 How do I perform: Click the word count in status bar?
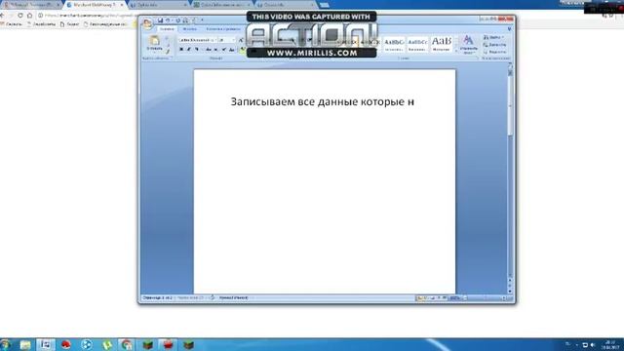pos(190,297)
